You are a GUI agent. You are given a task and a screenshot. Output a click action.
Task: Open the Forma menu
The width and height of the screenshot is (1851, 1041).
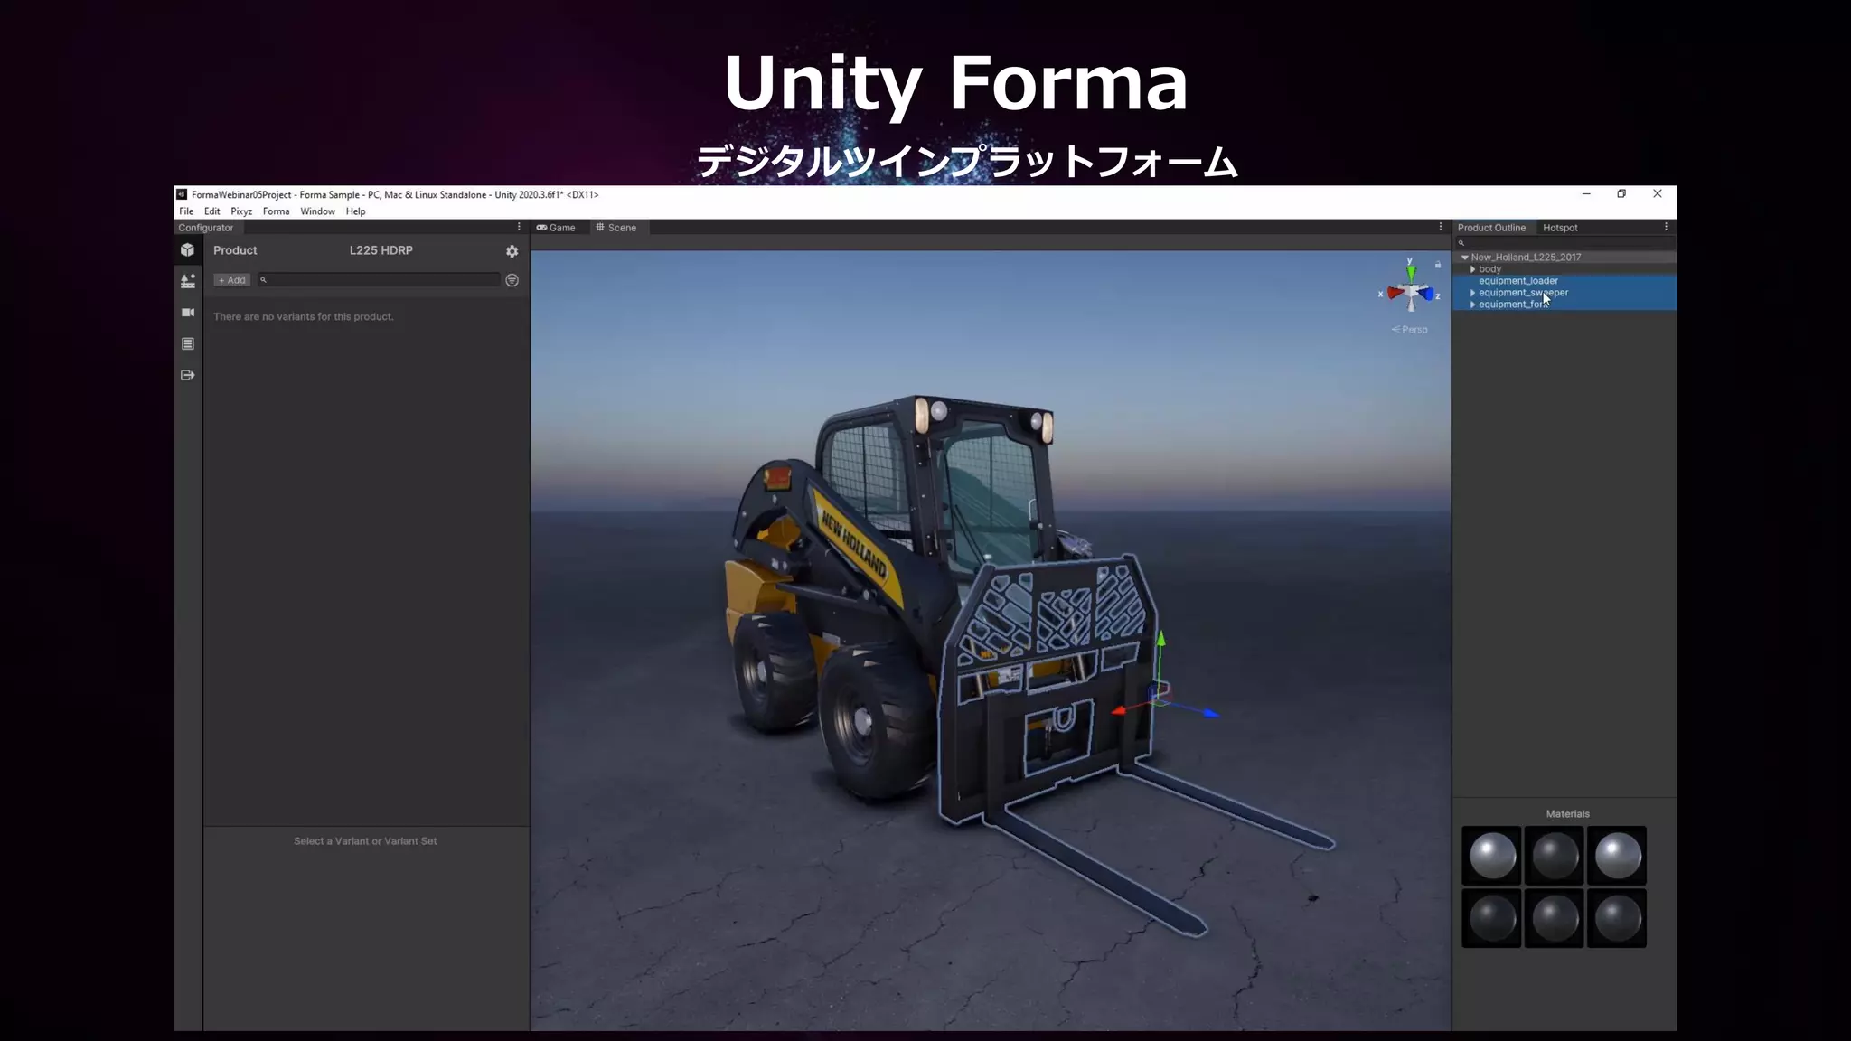point(276,211)
